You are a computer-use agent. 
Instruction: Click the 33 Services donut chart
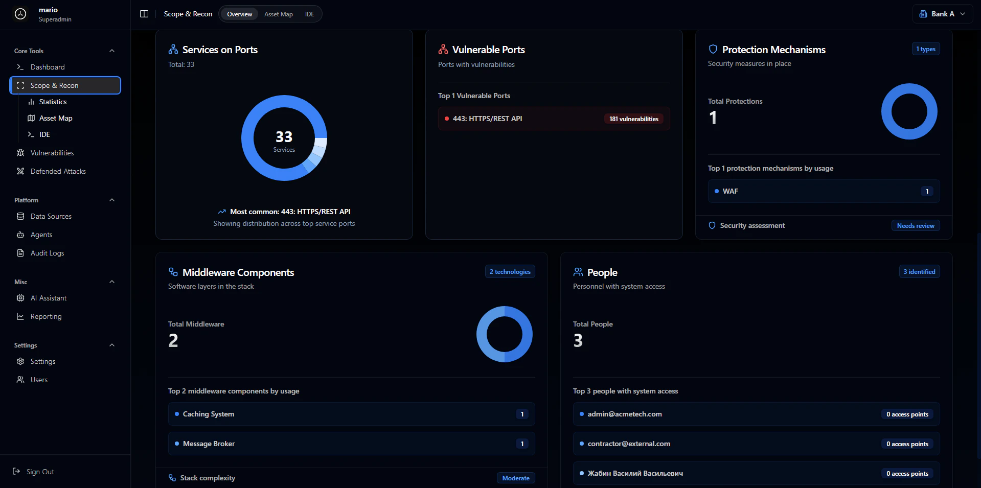284,138
